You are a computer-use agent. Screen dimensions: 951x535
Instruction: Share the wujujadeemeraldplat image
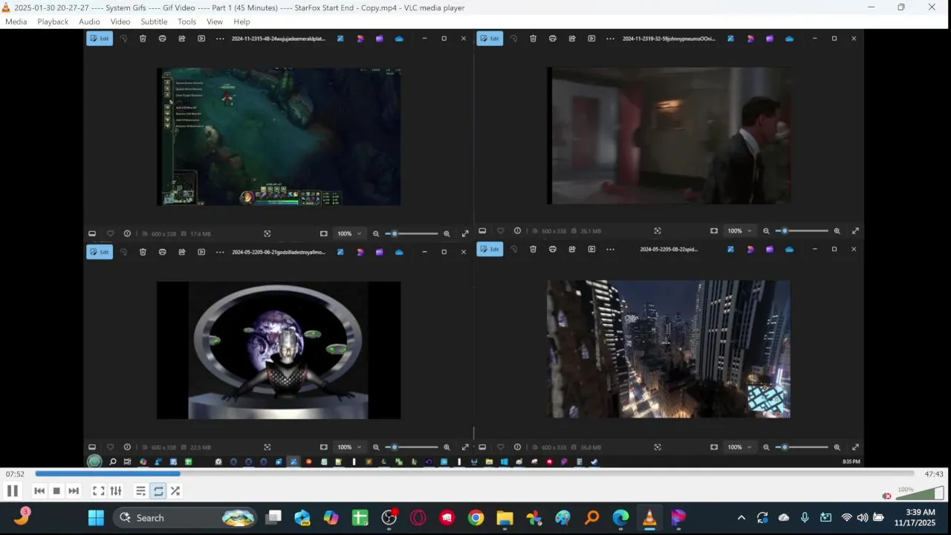[x=182, y=39]
